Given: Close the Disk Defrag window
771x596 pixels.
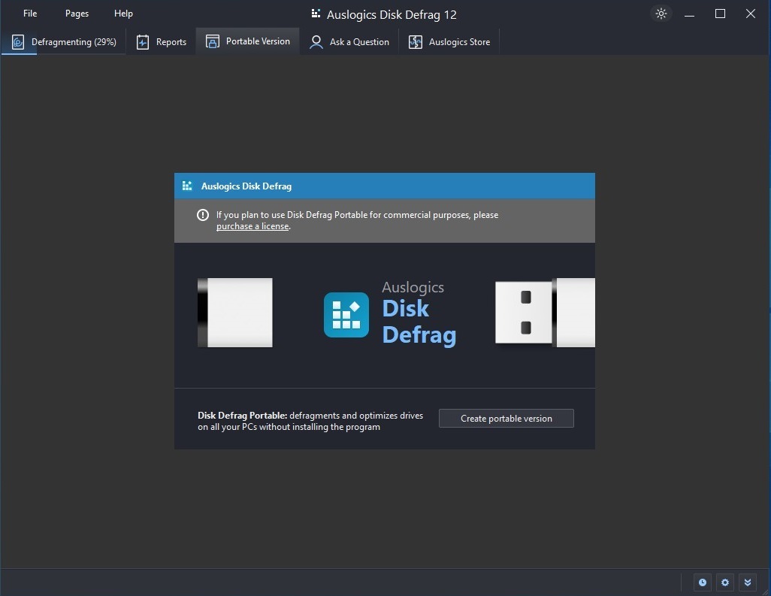Looking at the screenshot, I should 751,14.
